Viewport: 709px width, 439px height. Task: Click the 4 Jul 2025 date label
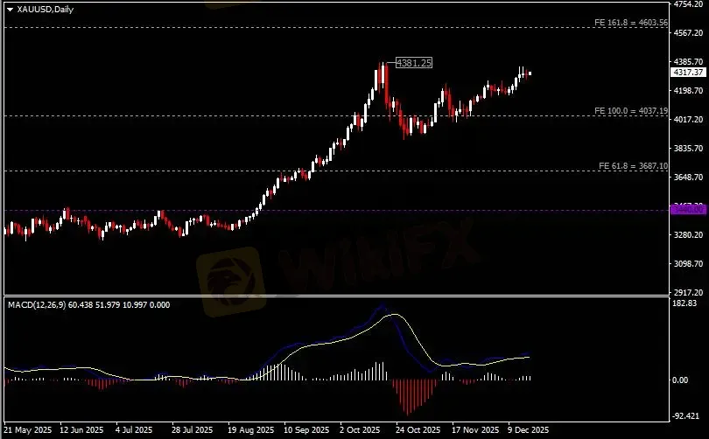pyautogui.click(x=134, y=430)
